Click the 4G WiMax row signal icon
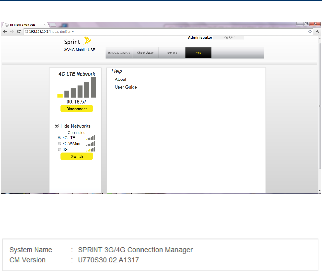Screen dimensions: 322x273 [91, 143]
